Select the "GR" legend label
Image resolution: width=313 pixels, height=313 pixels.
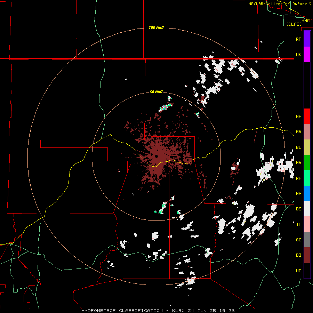tap(299, 132)
